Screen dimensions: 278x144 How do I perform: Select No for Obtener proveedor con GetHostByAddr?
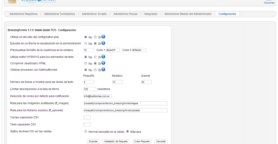coord(86,70)
